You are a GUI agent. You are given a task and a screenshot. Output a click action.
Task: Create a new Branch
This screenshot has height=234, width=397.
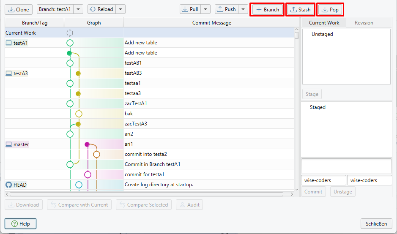point(267,10)
